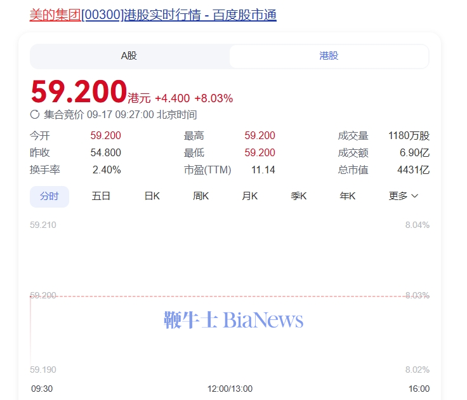Switch to the 季K chart

point(299,196)
